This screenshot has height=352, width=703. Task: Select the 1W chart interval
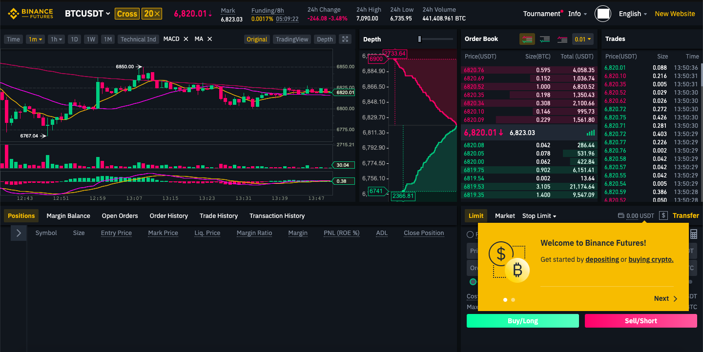pos(91,39)
